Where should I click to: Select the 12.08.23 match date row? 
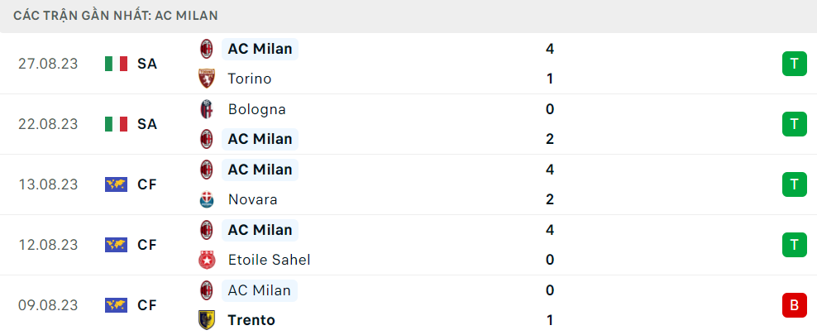coord(408,245)
